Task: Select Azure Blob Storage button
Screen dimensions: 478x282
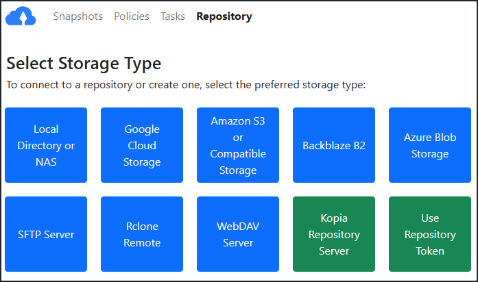Action: click(x=430, y=145)
